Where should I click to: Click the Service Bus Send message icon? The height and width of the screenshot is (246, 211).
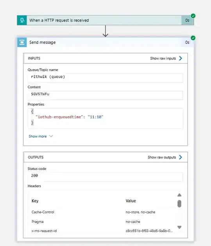22,42
